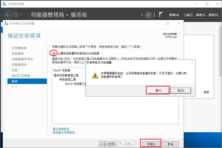Click the back arrow in Server Manager header
Screen dimensions: 222x148
[8, 15]
